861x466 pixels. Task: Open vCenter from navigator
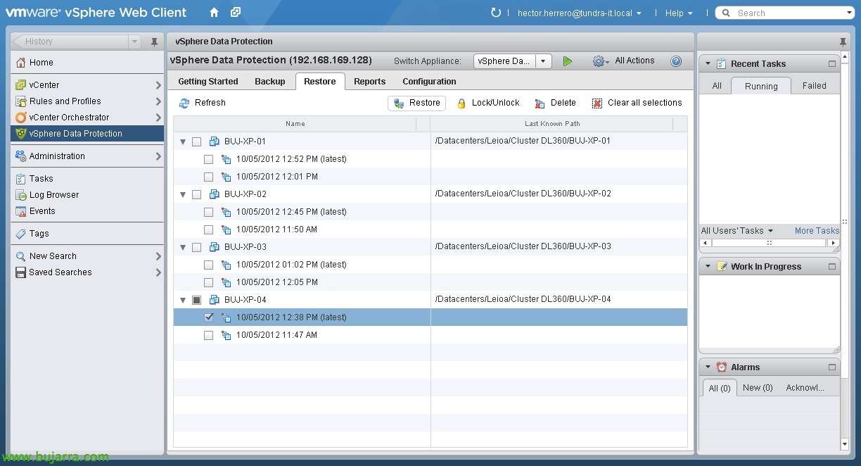click(x=87, y=85)
